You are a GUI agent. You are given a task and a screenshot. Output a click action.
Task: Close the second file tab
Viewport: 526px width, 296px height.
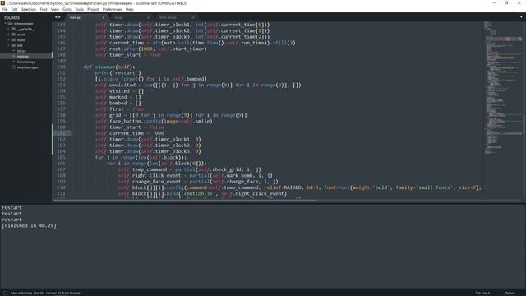pos(148,17)
